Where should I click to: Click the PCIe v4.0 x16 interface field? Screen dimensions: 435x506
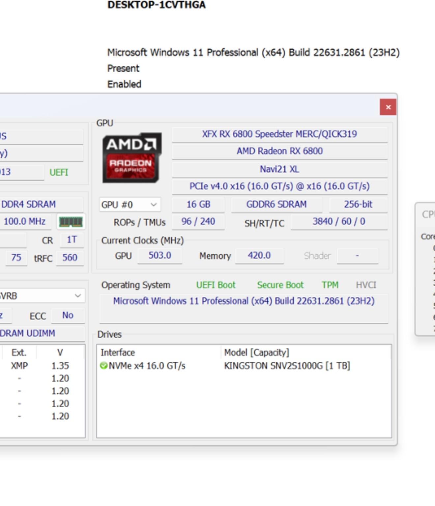pos(279,186)
